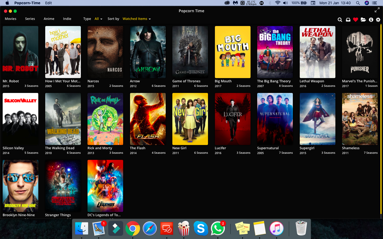The height and width of the screenshot is (239, 383).
Task: Open the About info icon
Action: pos(371,20)
